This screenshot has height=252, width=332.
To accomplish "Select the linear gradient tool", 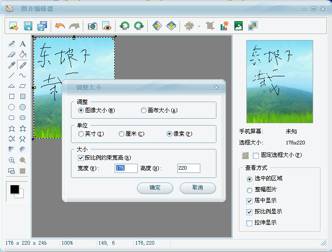I will point(12,149).
